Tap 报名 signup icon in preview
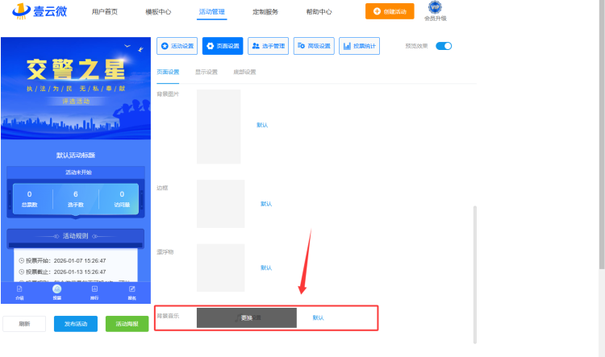 [x=131, y=291]
